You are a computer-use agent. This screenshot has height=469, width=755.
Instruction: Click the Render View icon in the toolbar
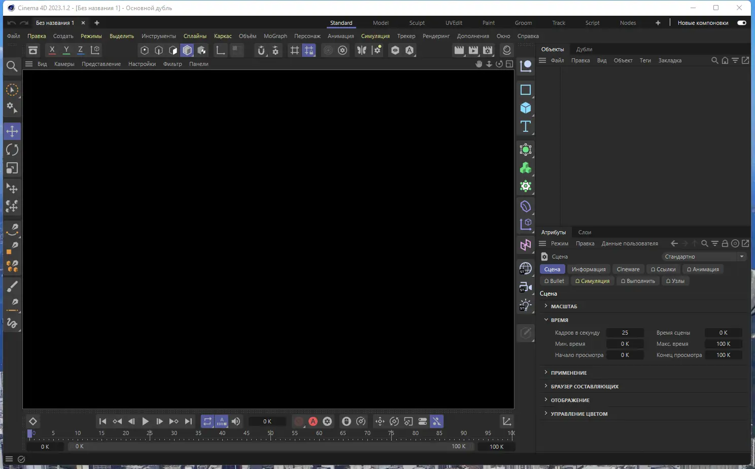459,50
